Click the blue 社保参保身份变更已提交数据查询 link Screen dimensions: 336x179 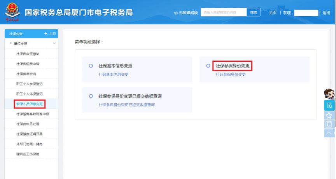(126, 105)
